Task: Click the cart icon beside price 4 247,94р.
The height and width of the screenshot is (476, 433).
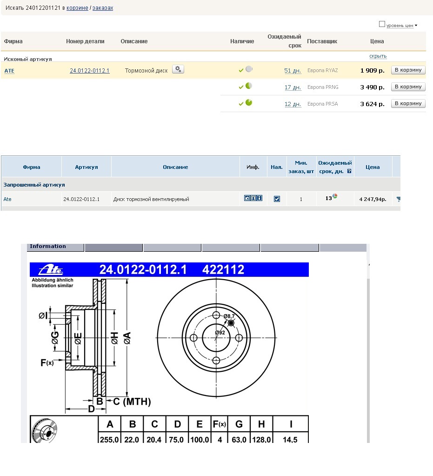Action: pyautogui.click(x=398, y=199)
